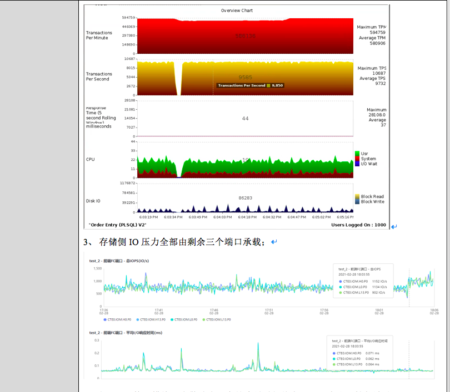Image resolution: width=450 pixels, height=392 pixels.
Task: Click the IOPS tooltip timestamp 2021-02-28 18:03:55
Action: pyautogui.click(x=354, y=274)
